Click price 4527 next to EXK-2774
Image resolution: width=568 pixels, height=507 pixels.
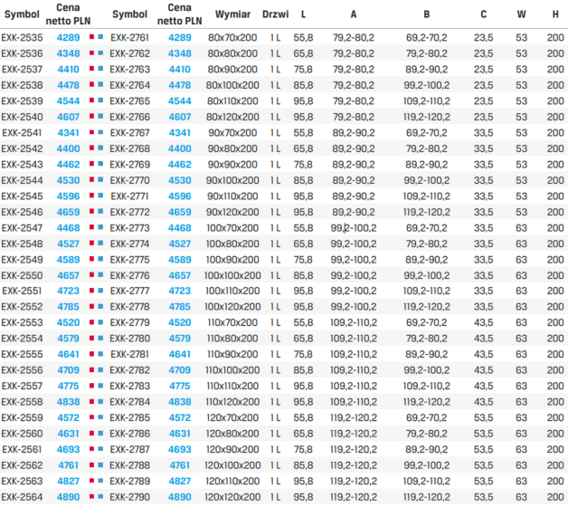(x=180, y=244)
